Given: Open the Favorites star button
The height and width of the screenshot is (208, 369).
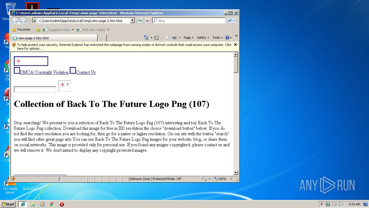Looking at the screenshot, I should pyautogui.click(x=21, y=29).
